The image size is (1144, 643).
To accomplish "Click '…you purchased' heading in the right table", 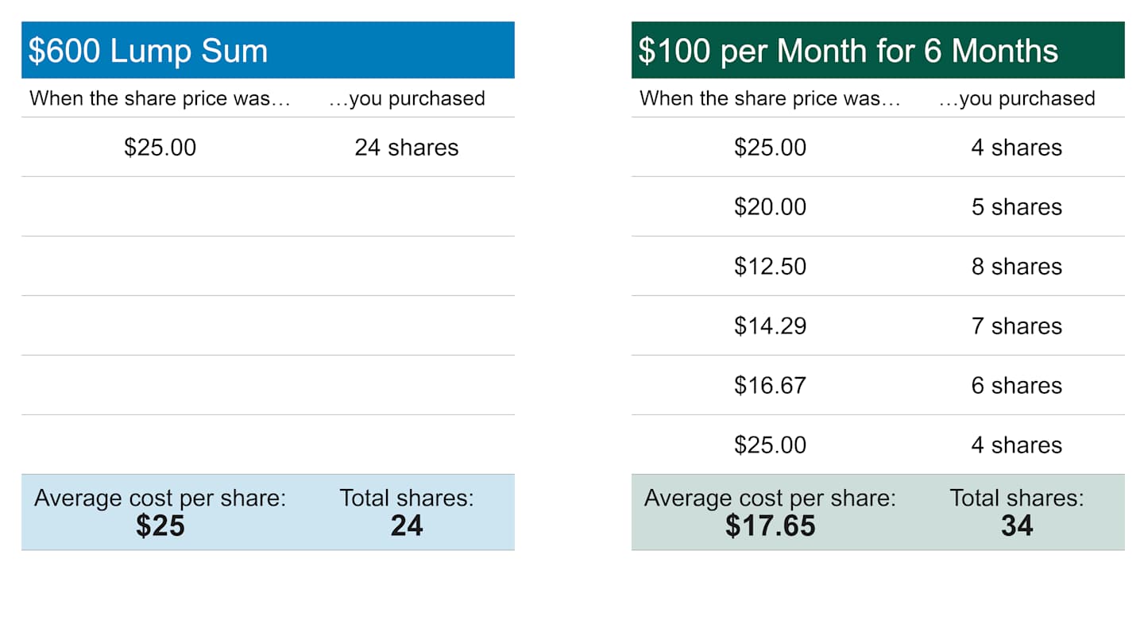I will 1016,98.
